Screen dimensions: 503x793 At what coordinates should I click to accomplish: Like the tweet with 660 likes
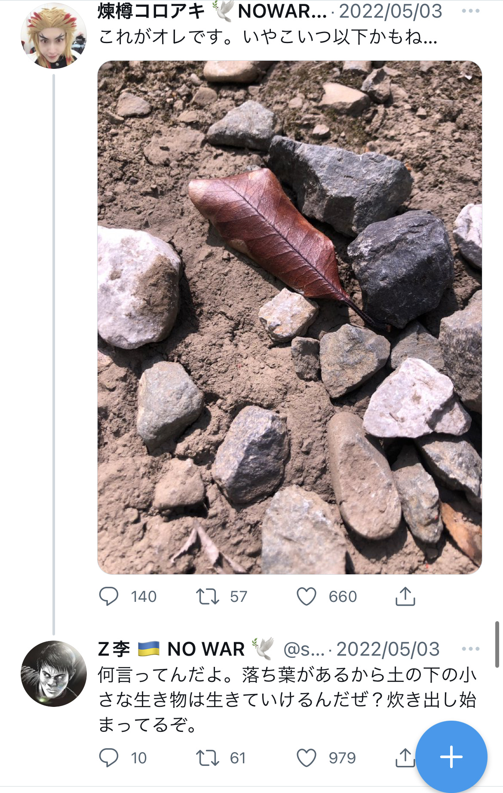pyautogui.click(x=307, y=597)
